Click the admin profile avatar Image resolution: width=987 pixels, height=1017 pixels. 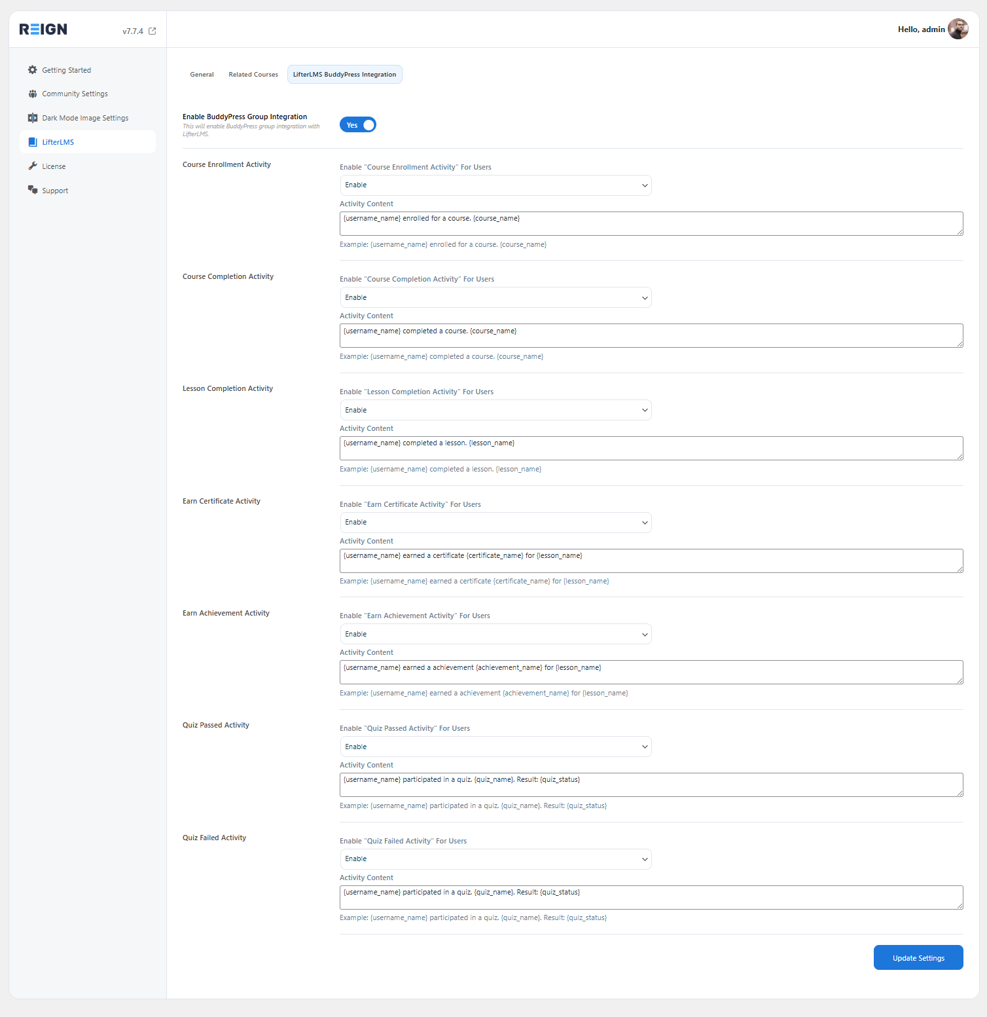click(958, 29)
